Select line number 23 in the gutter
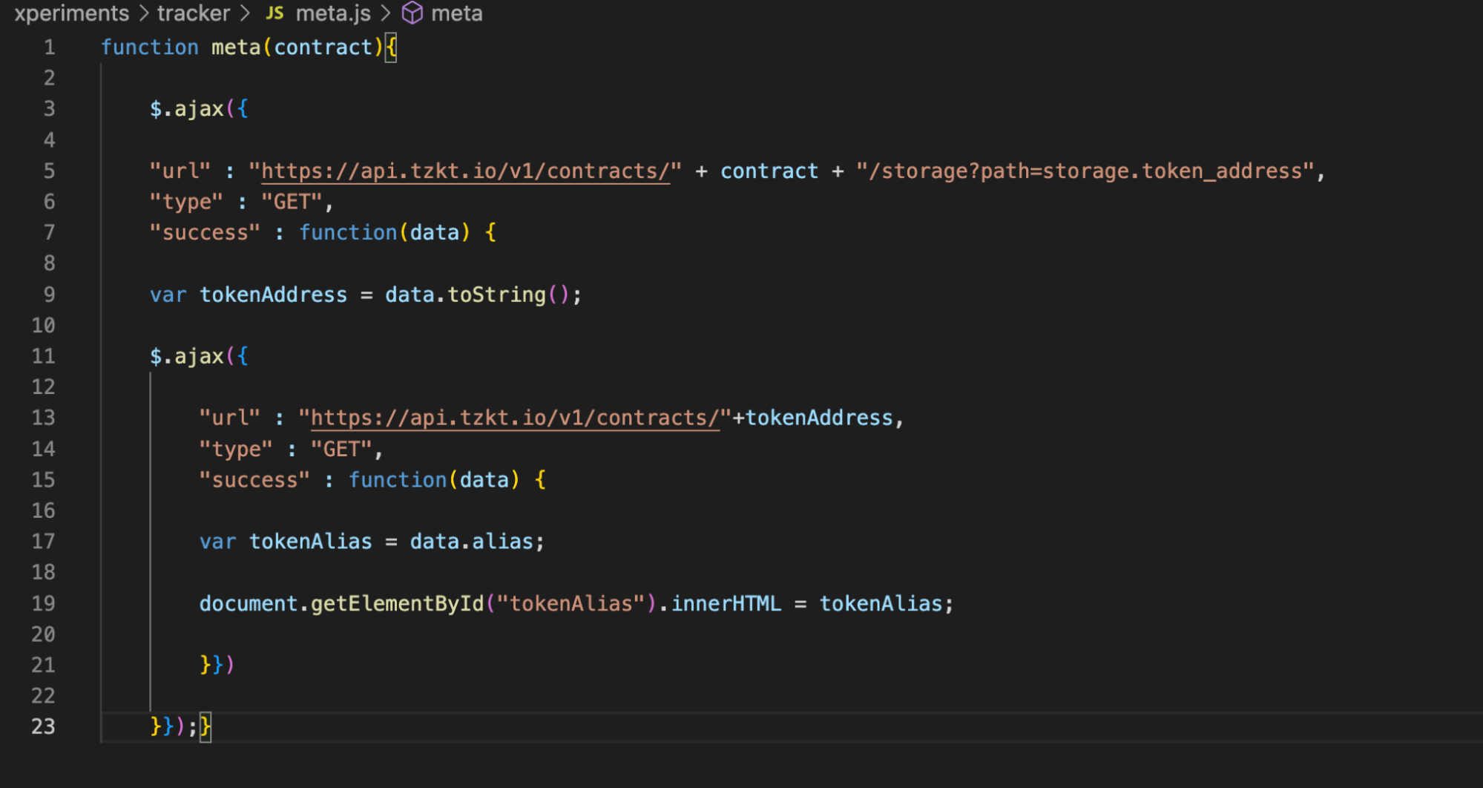This screenshot has width=1483, height=788. coord(43,726)
